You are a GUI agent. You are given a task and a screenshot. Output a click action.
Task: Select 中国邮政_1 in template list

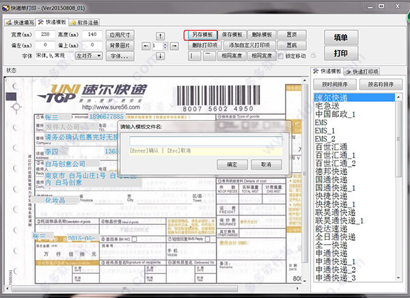pyautogui.click(x=354, y=114)
